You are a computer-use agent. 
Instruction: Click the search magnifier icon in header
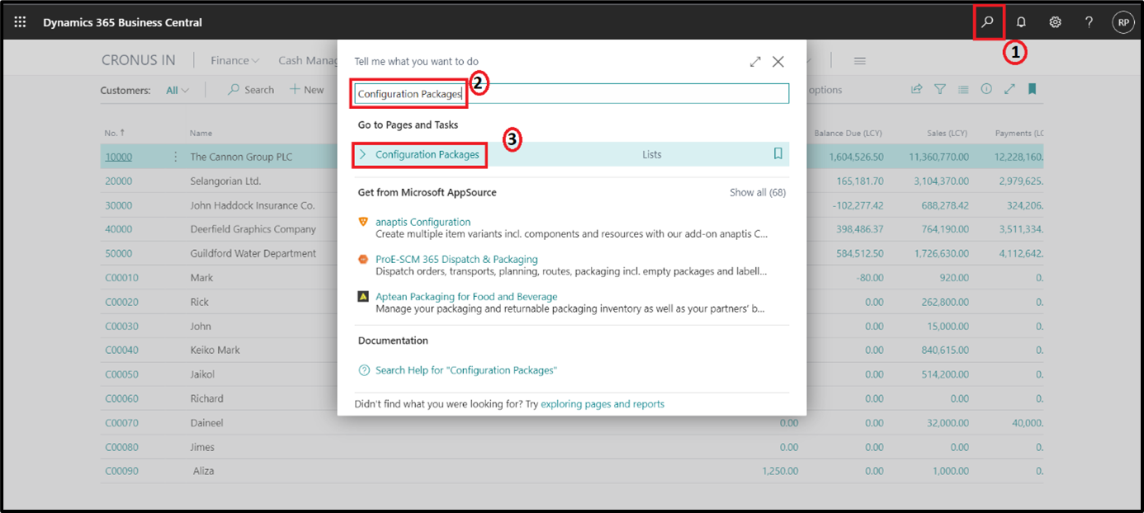tap(987, 22)
